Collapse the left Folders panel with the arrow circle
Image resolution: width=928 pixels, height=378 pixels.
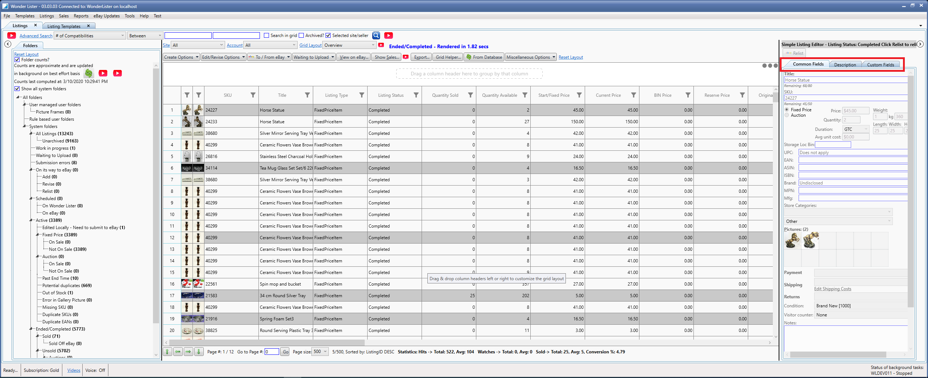[8, 44]
